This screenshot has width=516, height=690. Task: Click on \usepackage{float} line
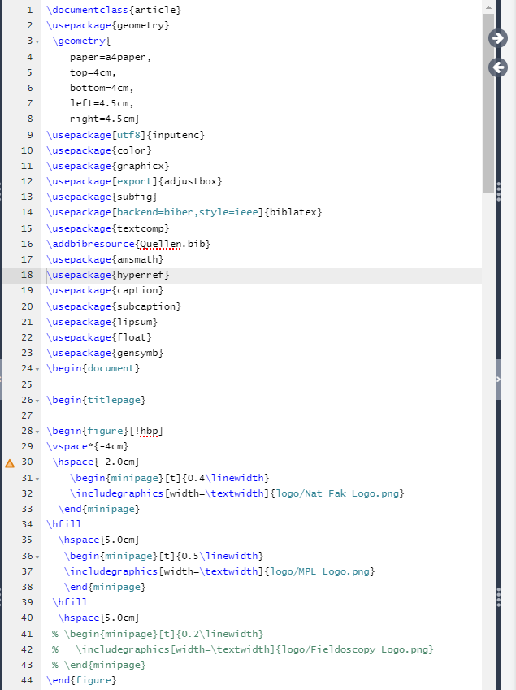[99, 337]
